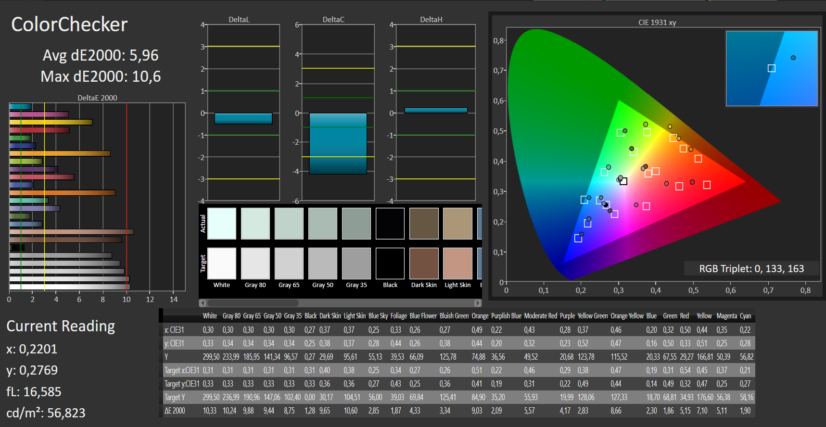The image size is (826, 427).
Task: Click the Actual Light Skin swatch
Action: click(457, 224)
